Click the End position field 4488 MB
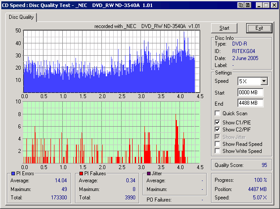The width and height of the screenshot is (280, 209). [250, 103]
